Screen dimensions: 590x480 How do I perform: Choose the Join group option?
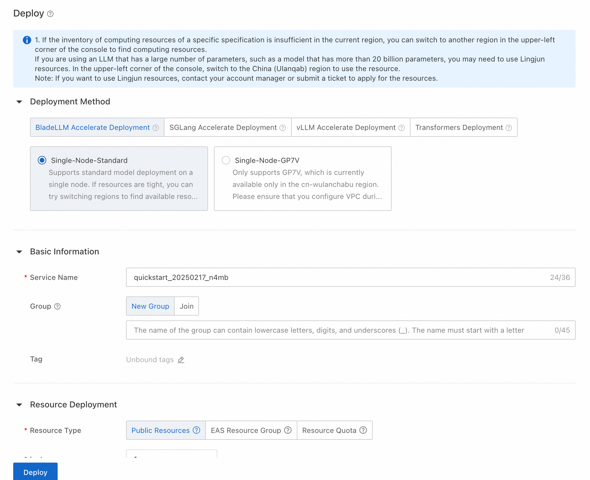click(187, 306)
